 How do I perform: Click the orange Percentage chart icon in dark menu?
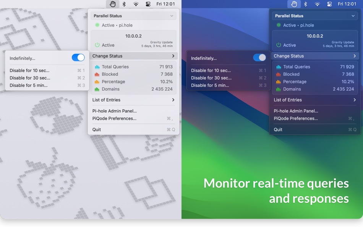tap(279, 82)
